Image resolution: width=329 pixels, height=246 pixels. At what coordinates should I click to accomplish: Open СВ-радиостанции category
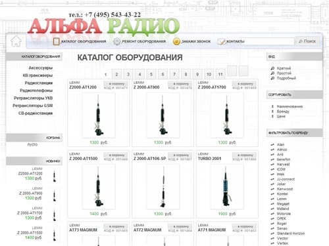point(36,113)
